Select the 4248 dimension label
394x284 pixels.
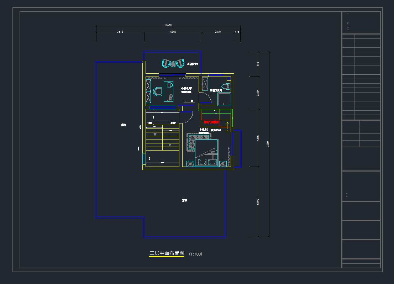(x=173, y=32)
